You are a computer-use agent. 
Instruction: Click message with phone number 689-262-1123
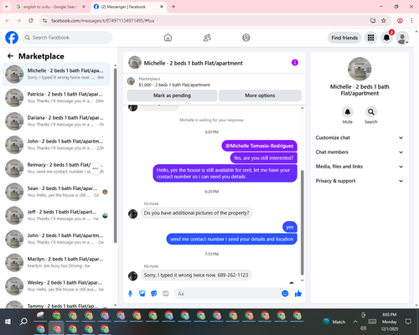[x=196, y=275]
